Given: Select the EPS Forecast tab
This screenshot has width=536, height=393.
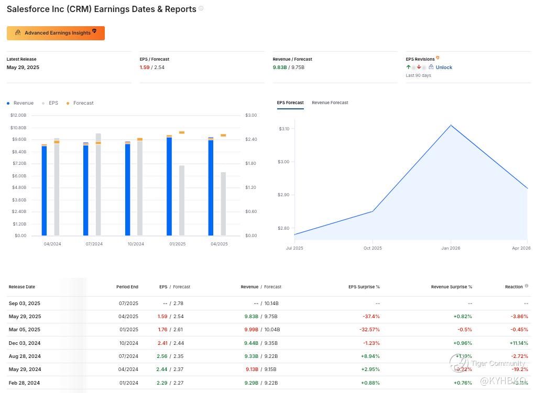Looking at the screenshot, I should click(290, 103).
